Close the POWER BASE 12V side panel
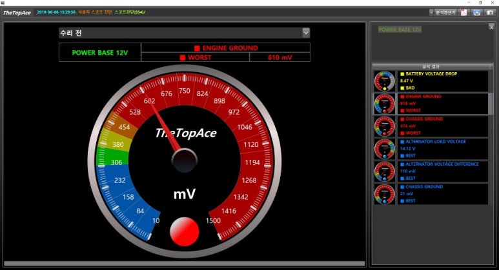Viewport: 499px width, 270px height. pos(491,27)
